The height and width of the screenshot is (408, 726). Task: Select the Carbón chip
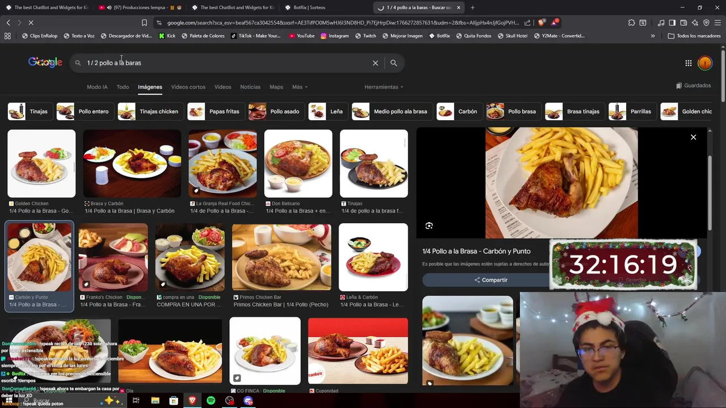point(459,112)
